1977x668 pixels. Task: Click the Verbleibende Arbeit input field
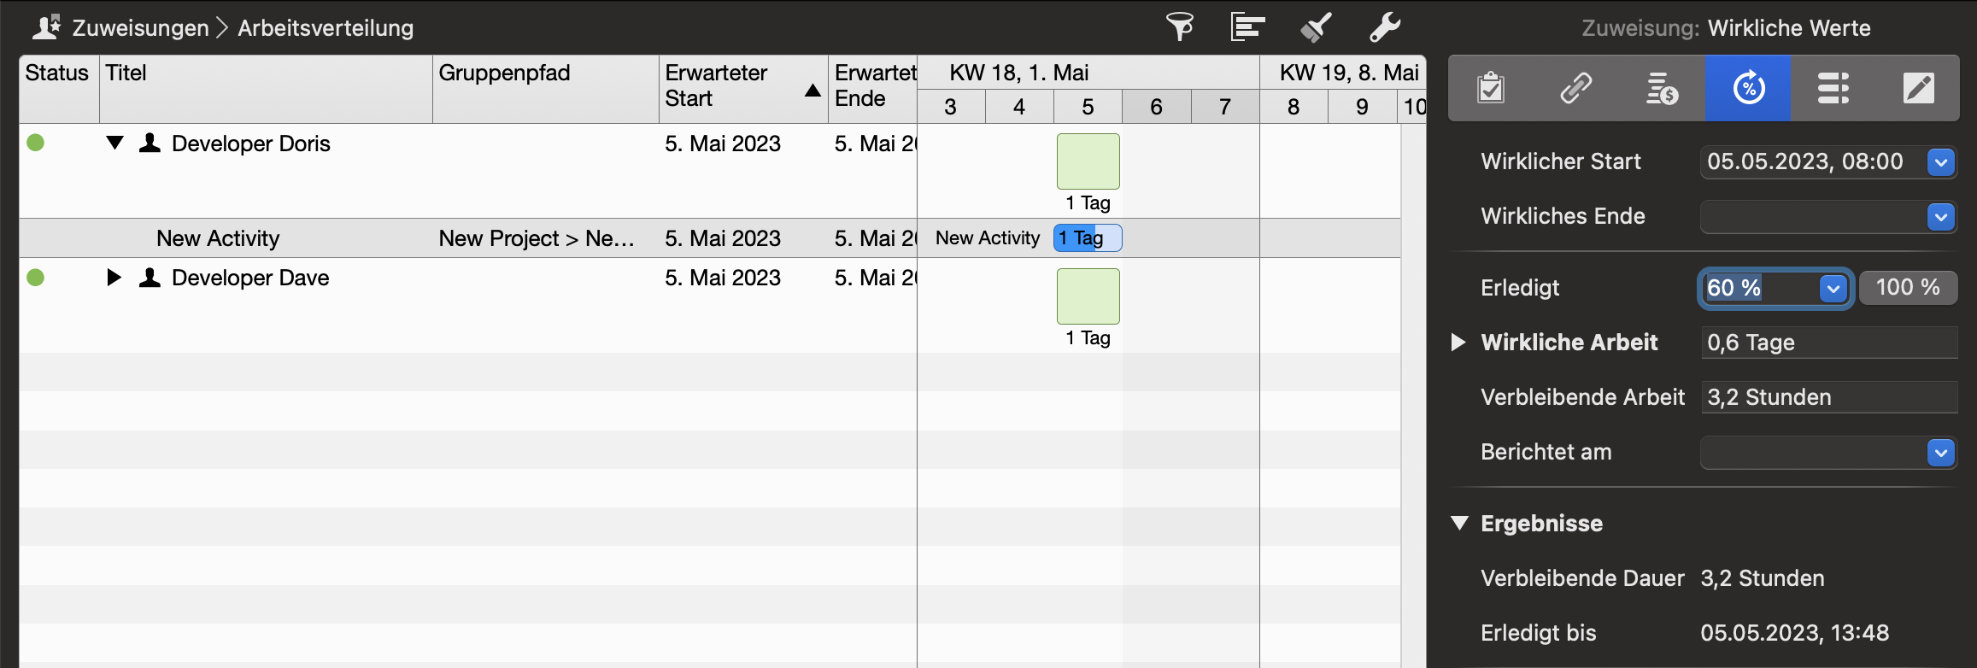[1828, 397]
